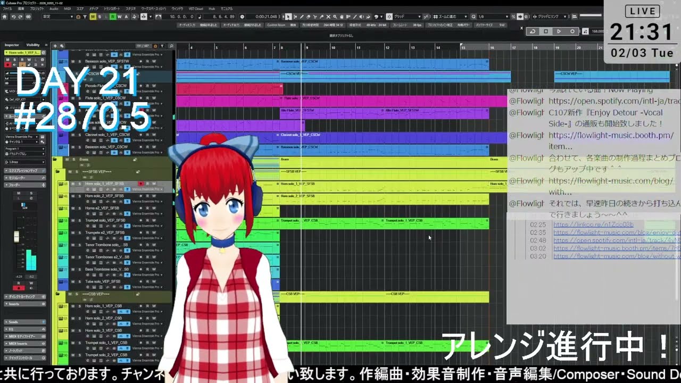
Task: Click the Record button in transport
Action: coord(572,31)
